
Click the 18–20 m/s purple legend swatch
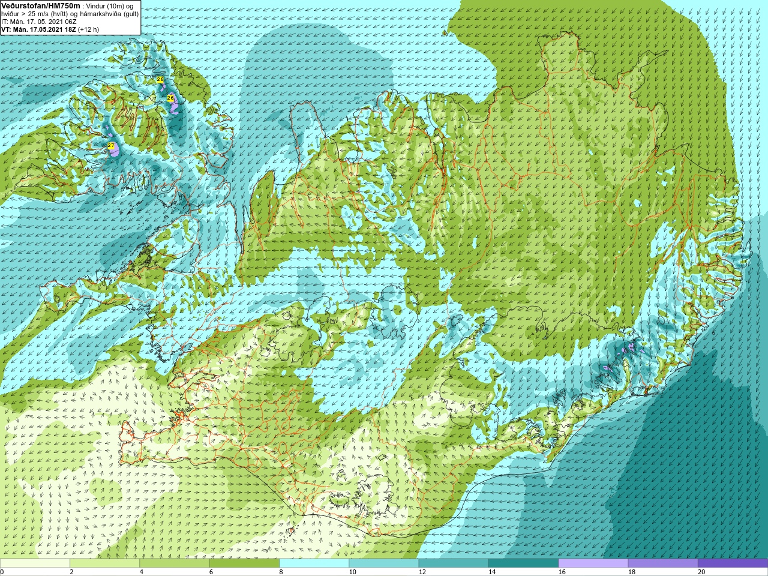pos(663,563)
